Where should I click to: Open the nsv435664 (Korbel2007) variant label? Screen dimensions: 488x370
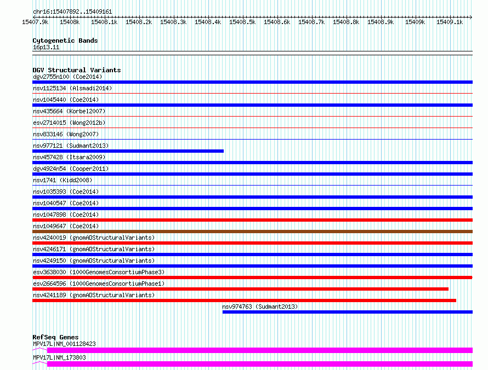tap(69, 111)
